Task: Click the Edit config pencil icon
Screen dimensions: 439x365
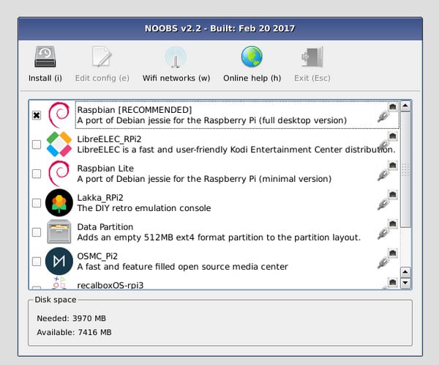Action: tap(102, 57)
